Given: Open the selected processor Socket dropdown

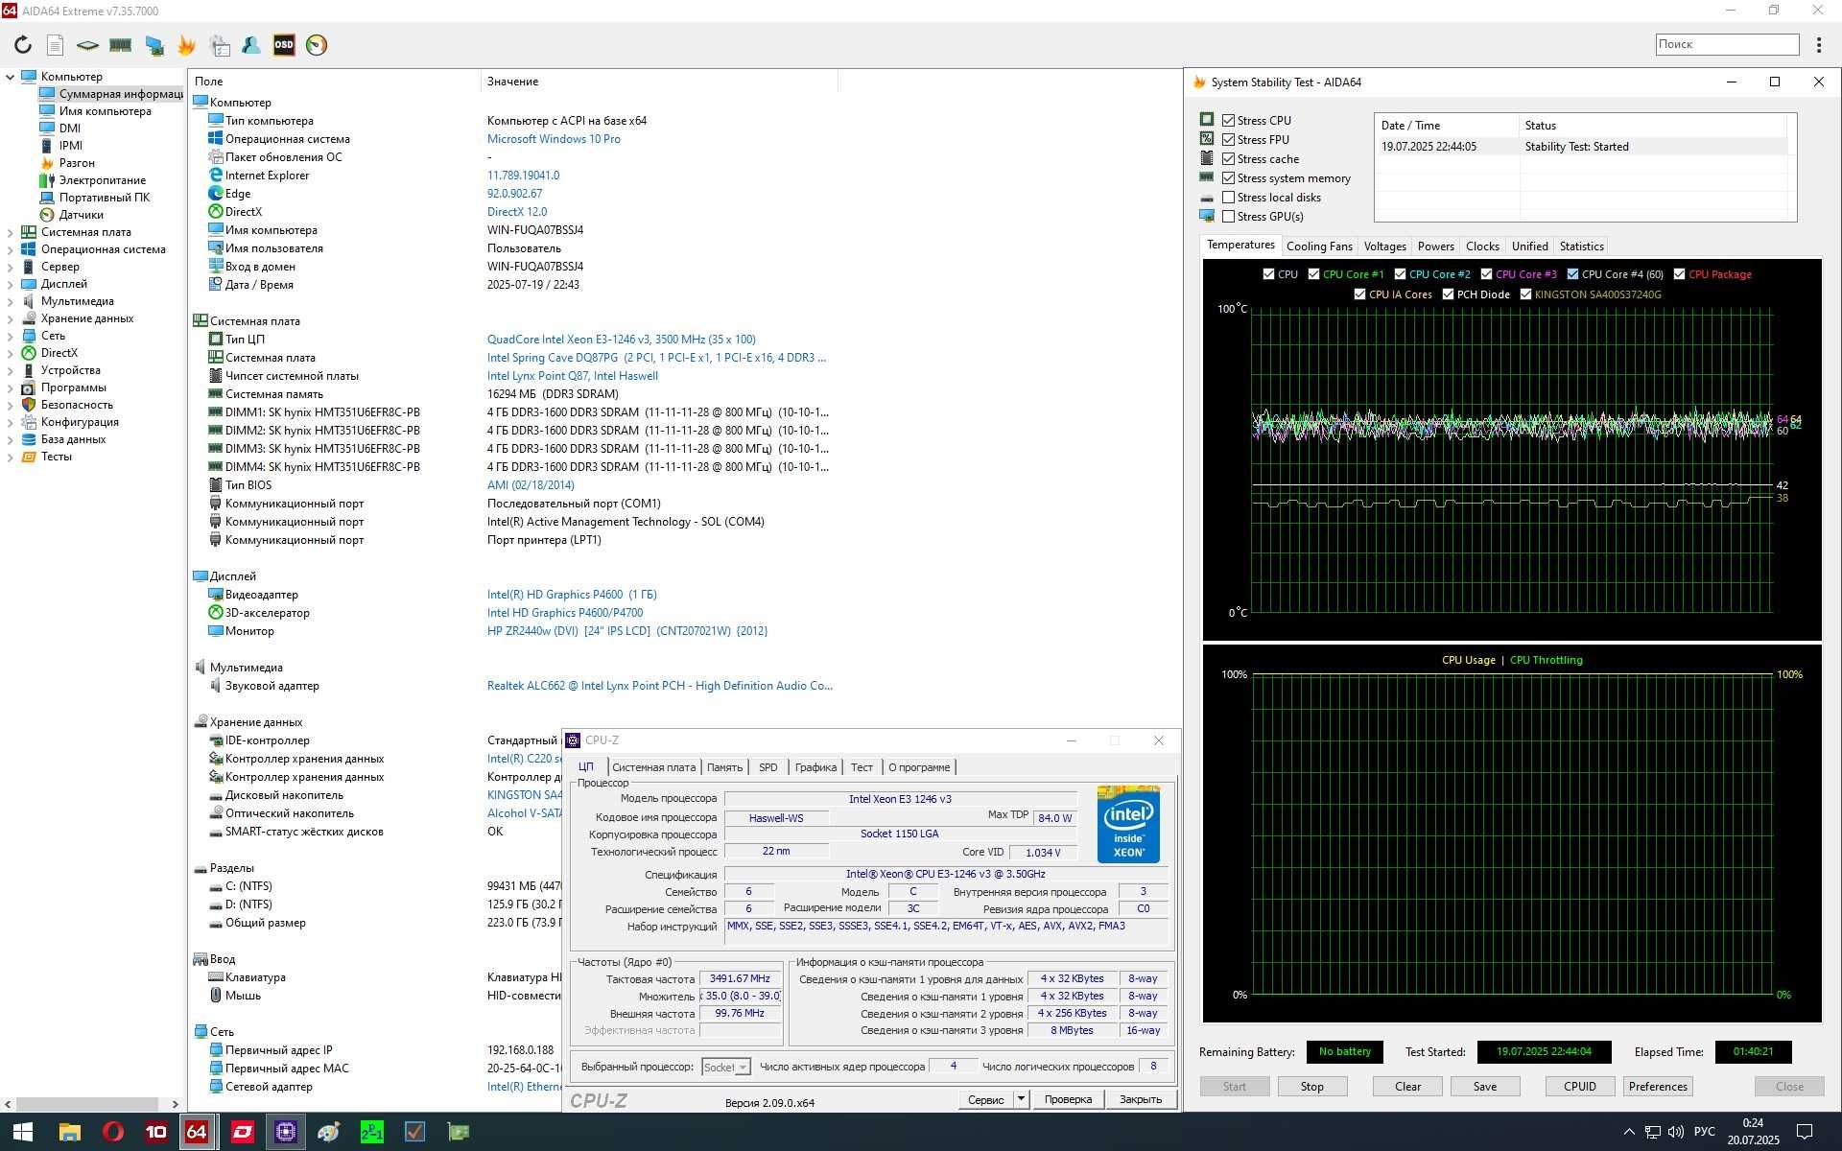Looking at the screenshot, I should tap(726, 1067).
